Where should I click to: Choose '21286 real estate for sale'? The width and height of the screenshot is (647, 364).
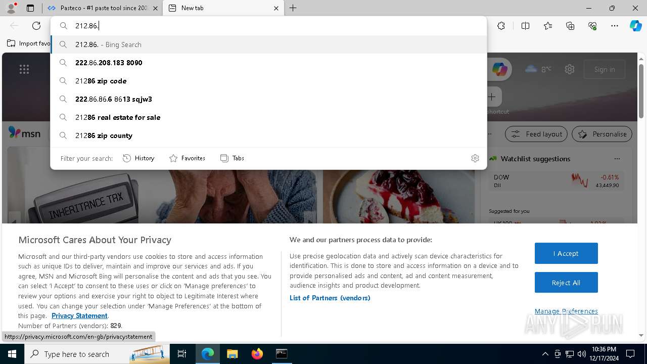click(x=269, y=117)
